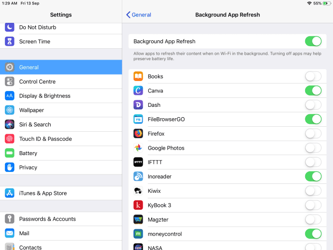Toggle IFTTT background refresh on

(313, 162)
